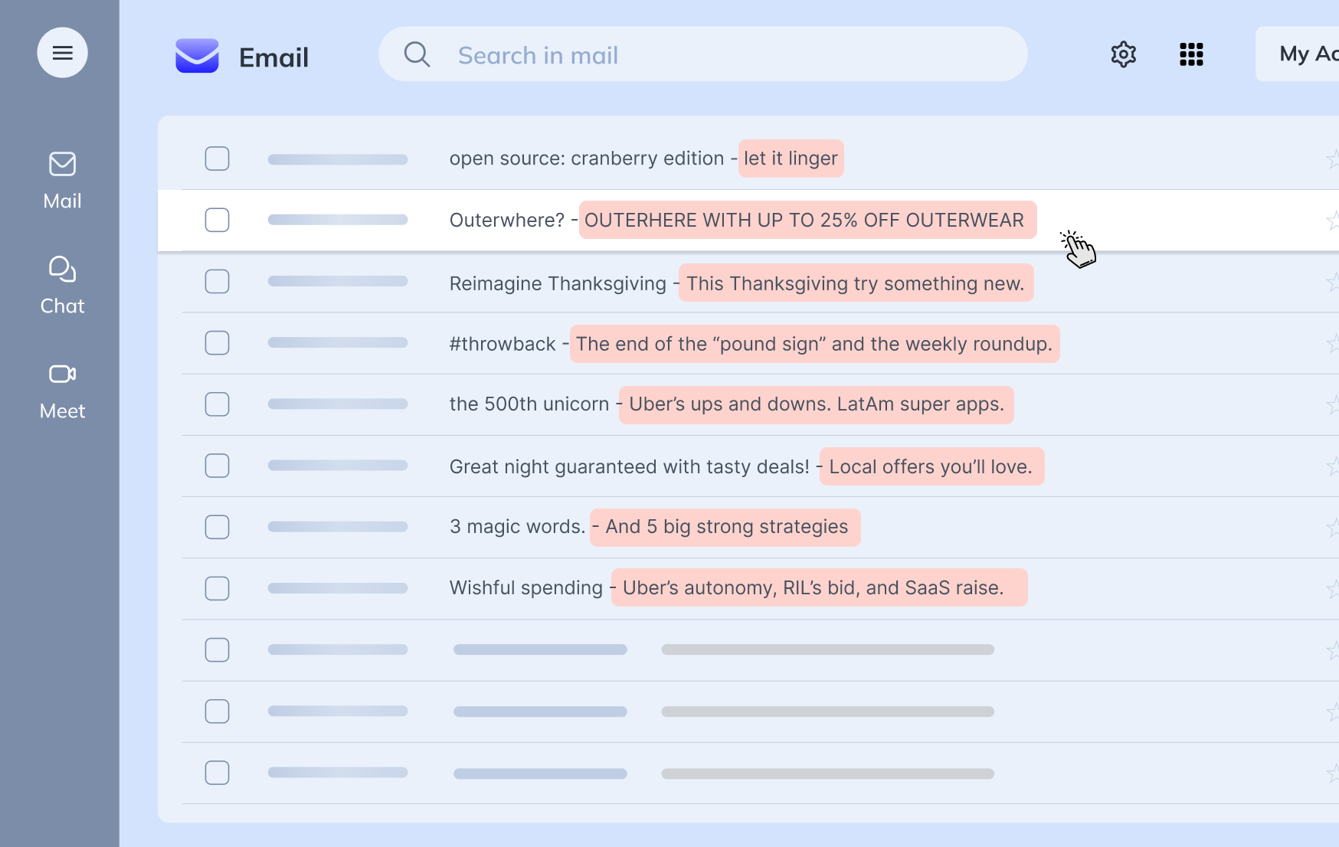Open the settings gear
This screenshot has width=1339, height=847.
(x=1123, y=54)
